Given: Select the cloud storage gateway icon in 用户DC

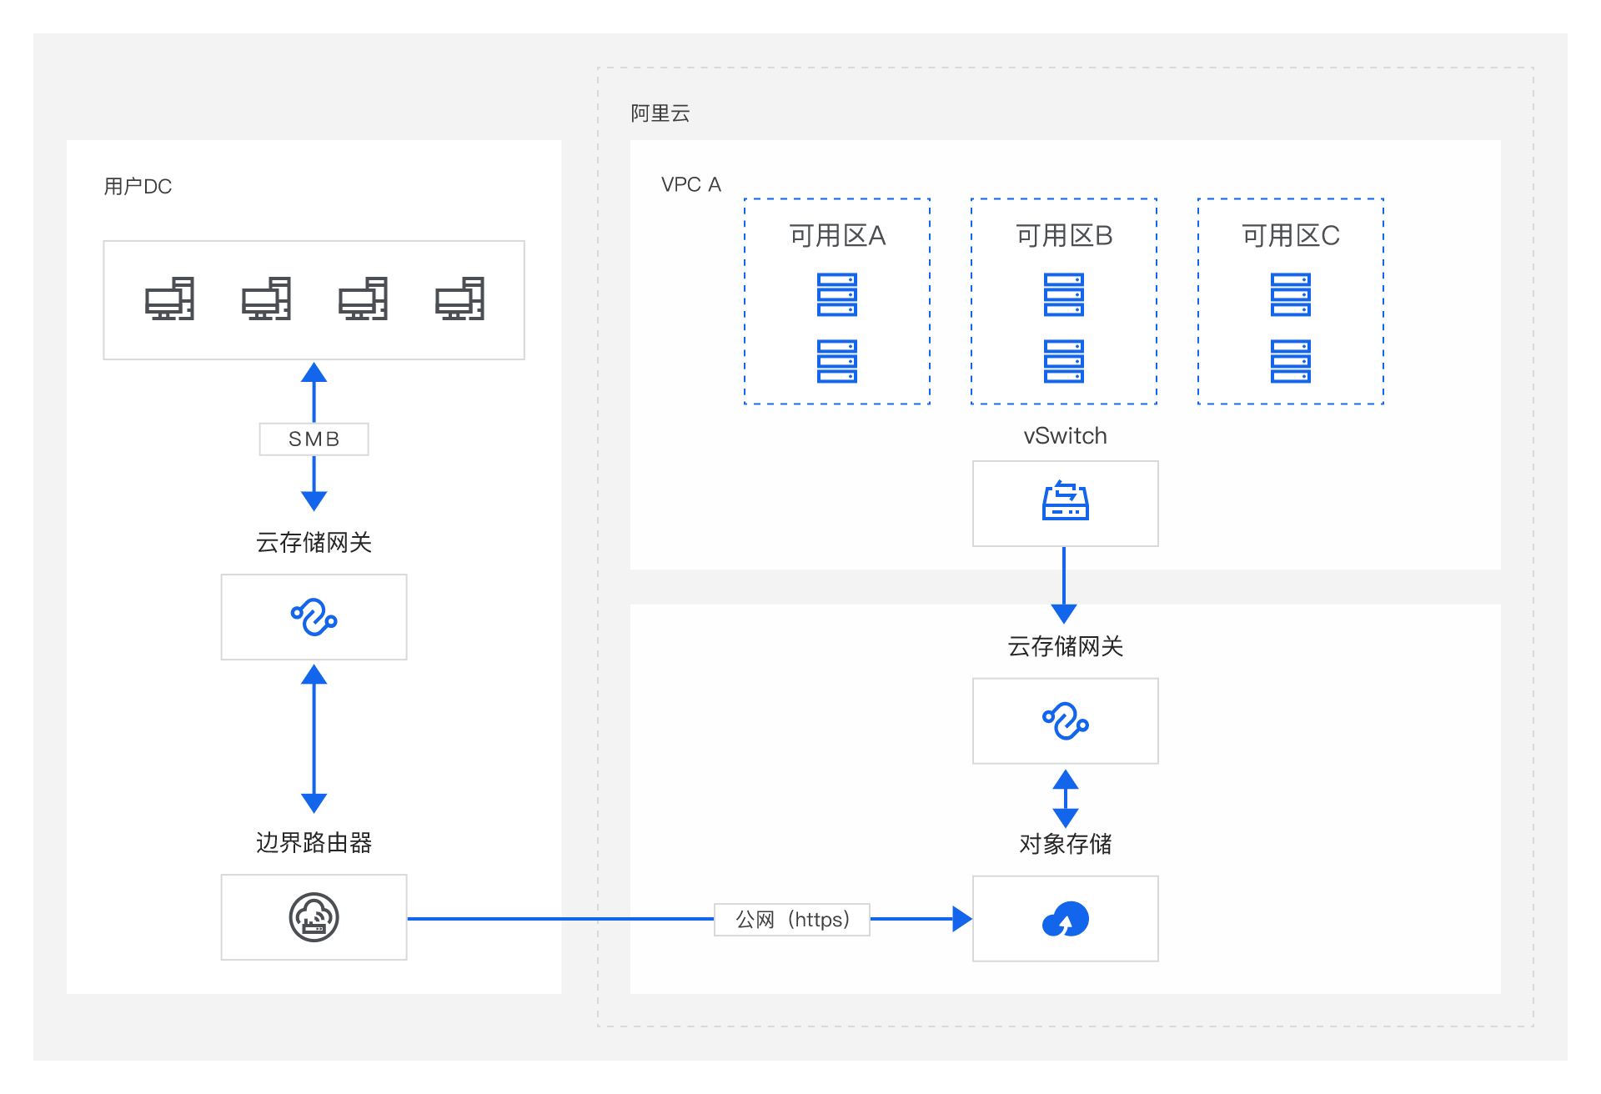Looking at the screenshot, I should pos(314,617).
